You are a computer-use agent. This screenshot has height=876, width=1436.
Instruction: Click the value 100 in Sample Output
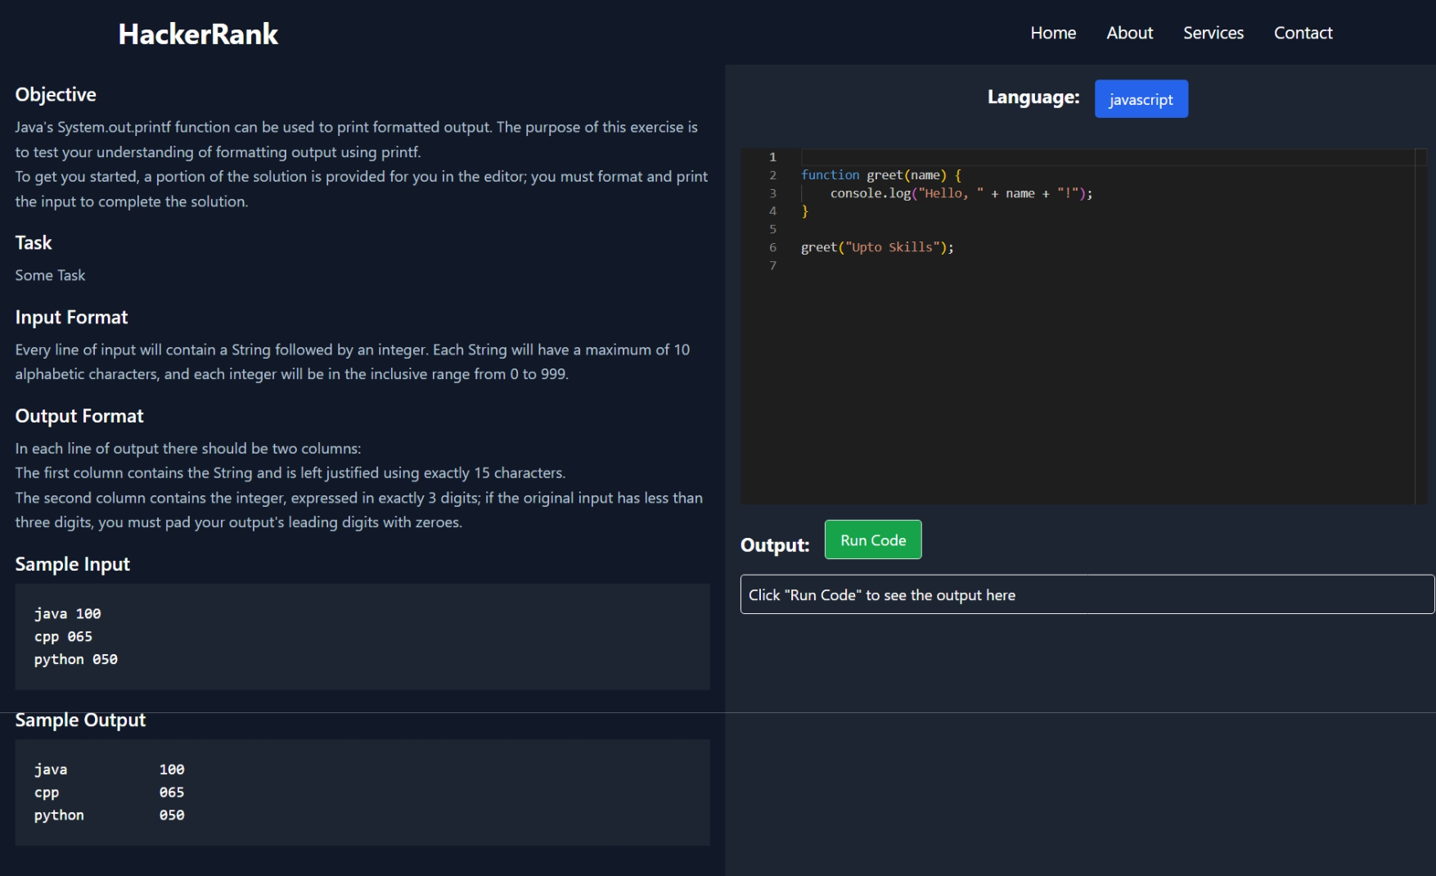(172, 770)
